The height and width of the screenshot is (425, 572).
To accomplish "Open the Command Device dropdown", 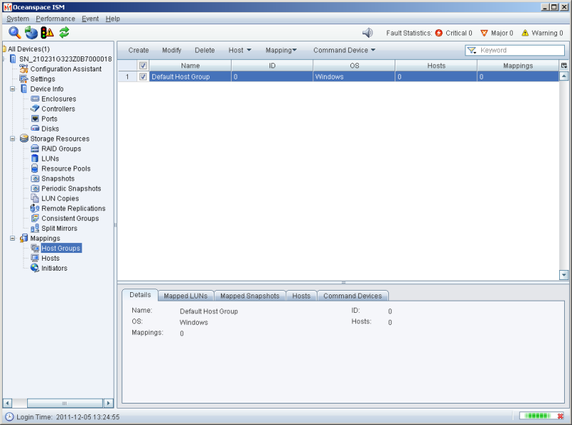I will (x=344, y=50).
